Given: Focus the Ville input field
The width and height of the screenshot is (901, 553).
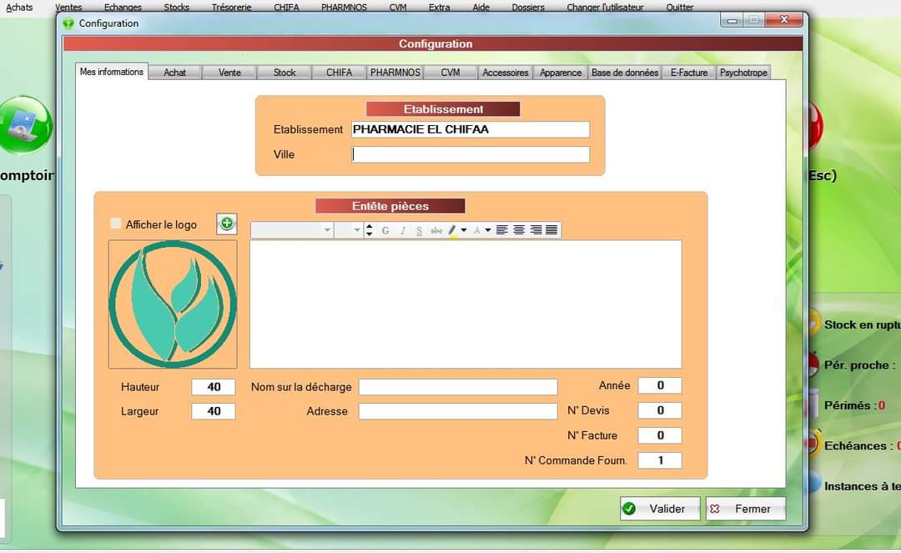Looking at the screenshot, I should point(471,154).
